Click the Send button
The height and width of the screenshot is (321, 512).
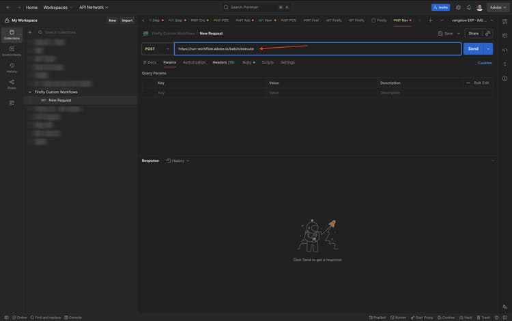pos(473,48)
